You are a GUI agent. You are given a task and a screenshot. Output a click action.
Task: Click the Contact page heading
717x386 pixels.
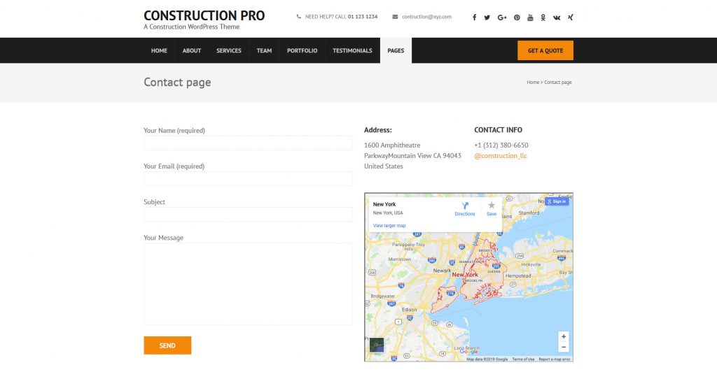point(177,83)
